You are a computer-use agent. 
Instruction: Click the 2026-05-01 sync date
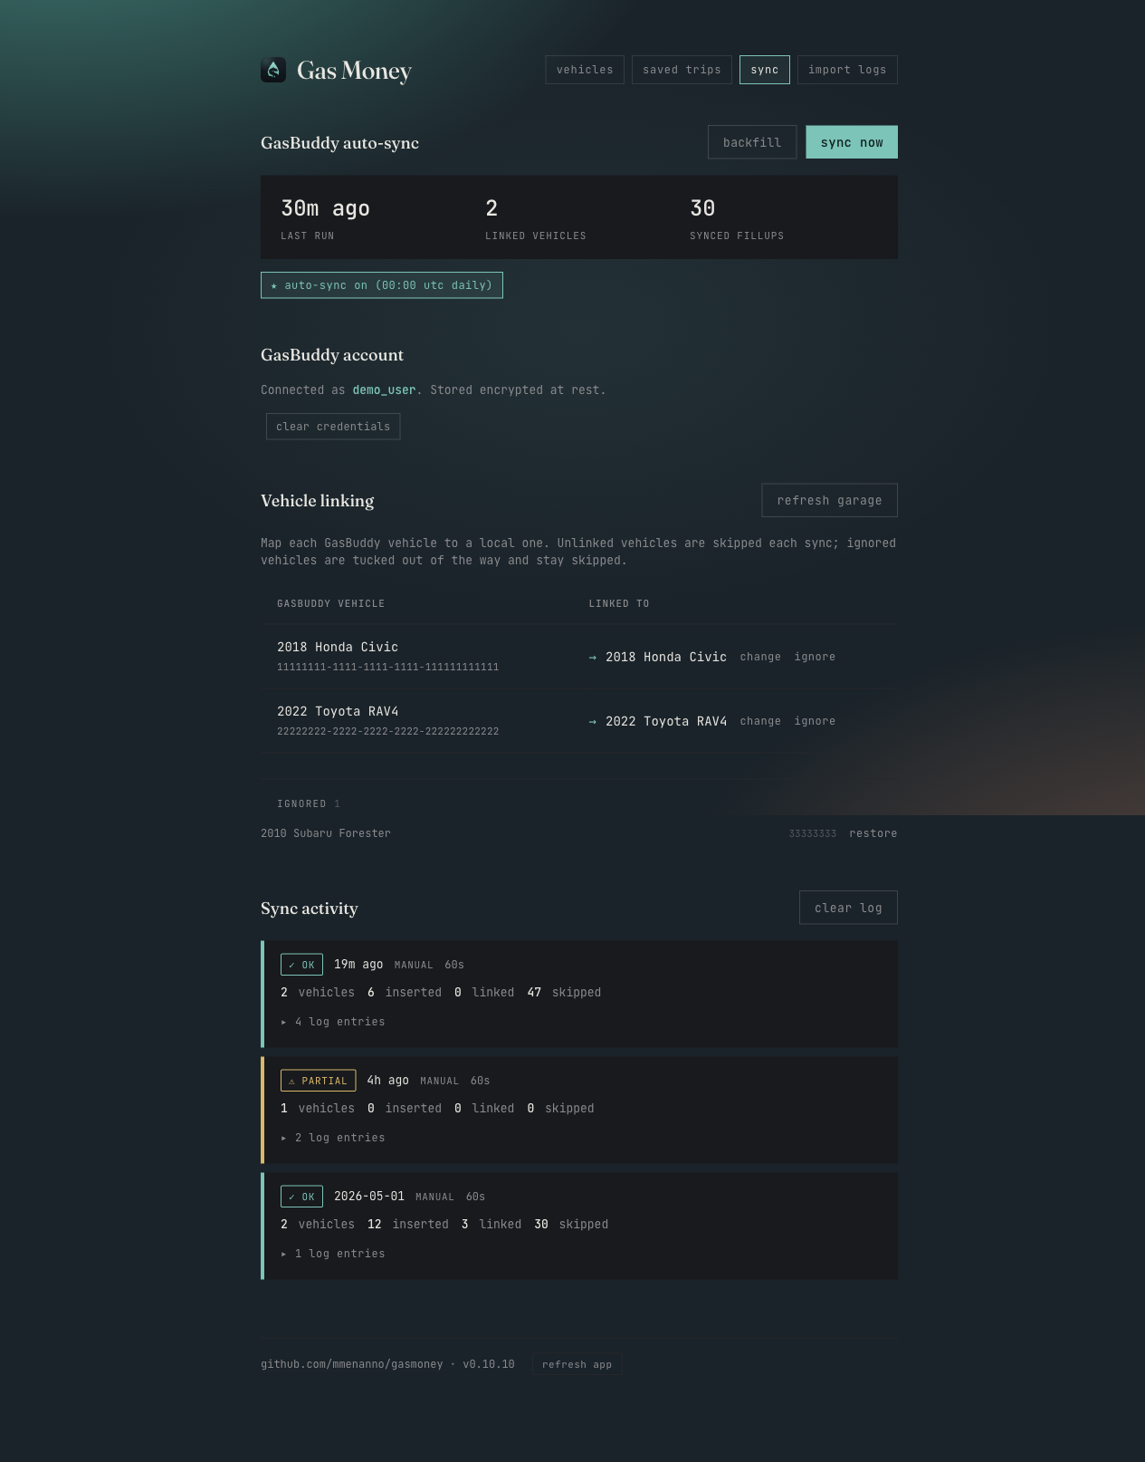pyautogui.click(x=369, y=1197)
